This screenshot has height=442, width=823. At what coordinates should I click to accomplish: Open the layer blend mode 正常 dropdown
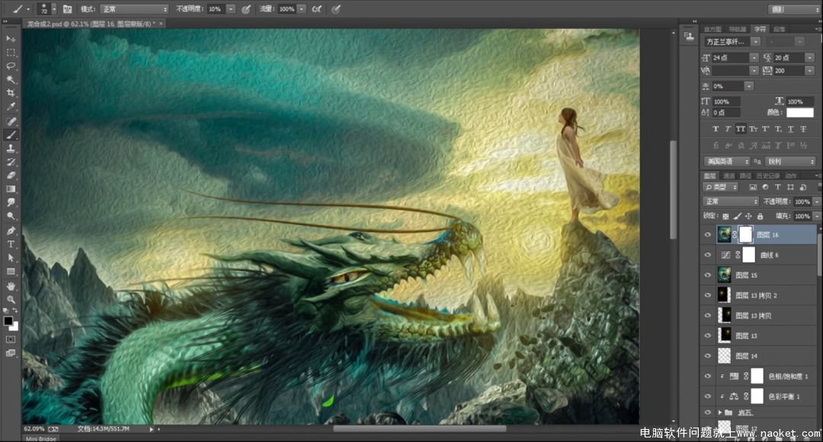click(732, 202)
